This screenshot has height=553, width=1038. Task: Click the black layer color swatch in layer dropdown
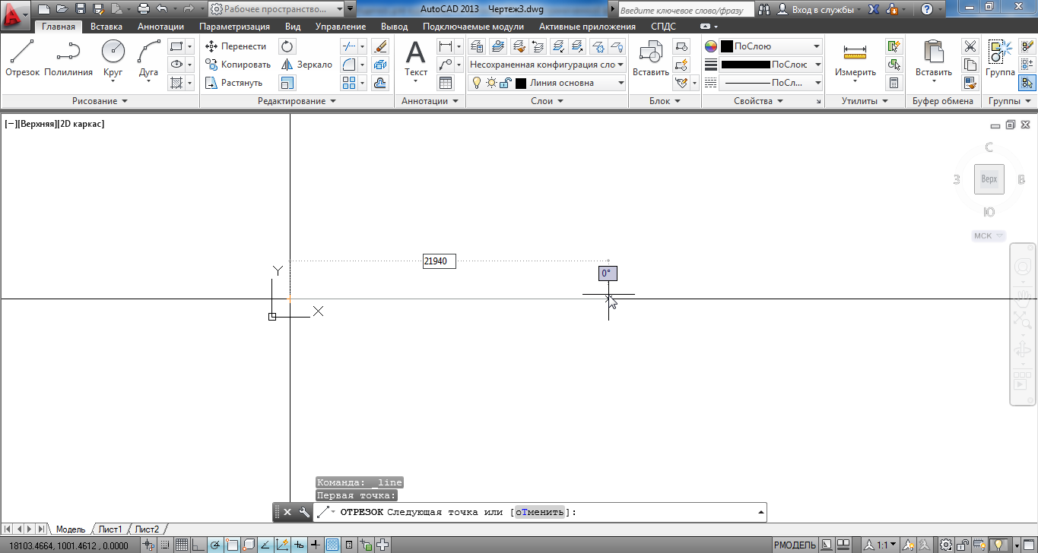(x=521, y=83)
